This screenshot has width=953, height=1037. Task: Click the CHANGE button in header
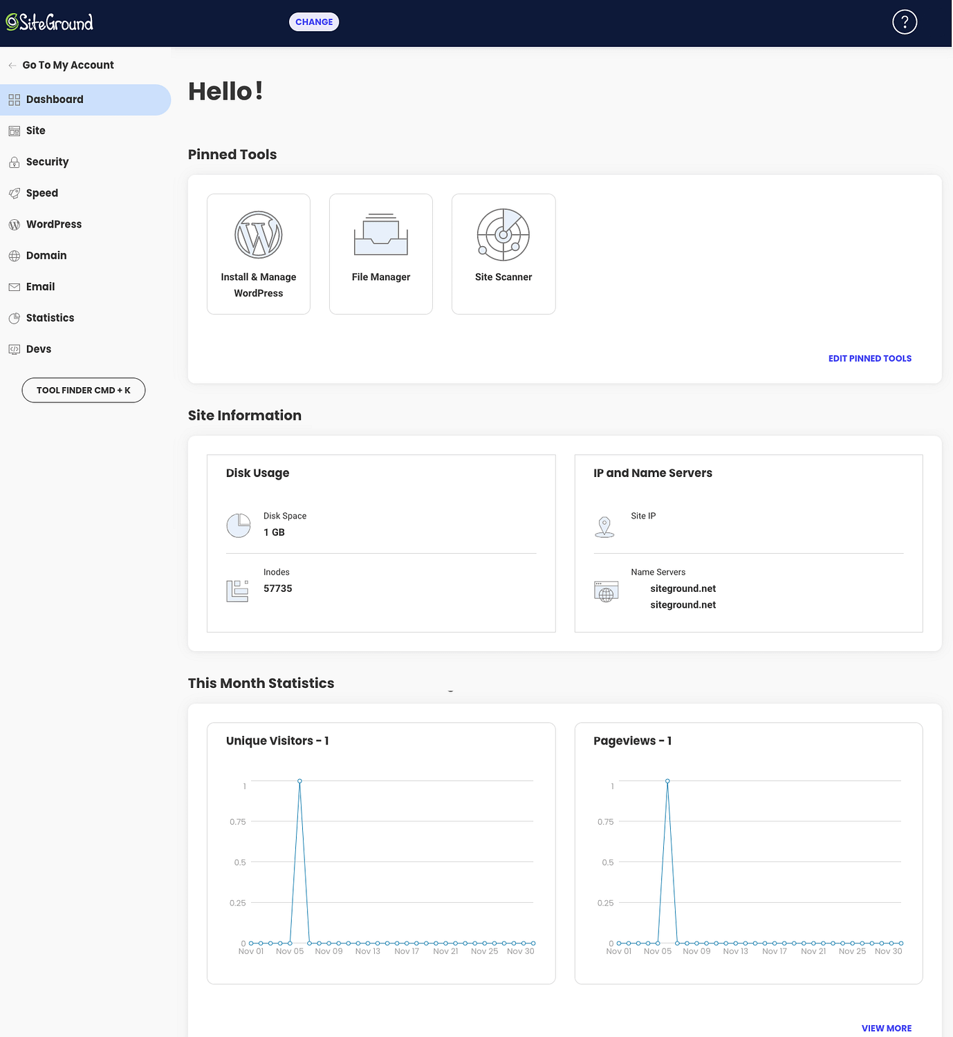point(314,22)
